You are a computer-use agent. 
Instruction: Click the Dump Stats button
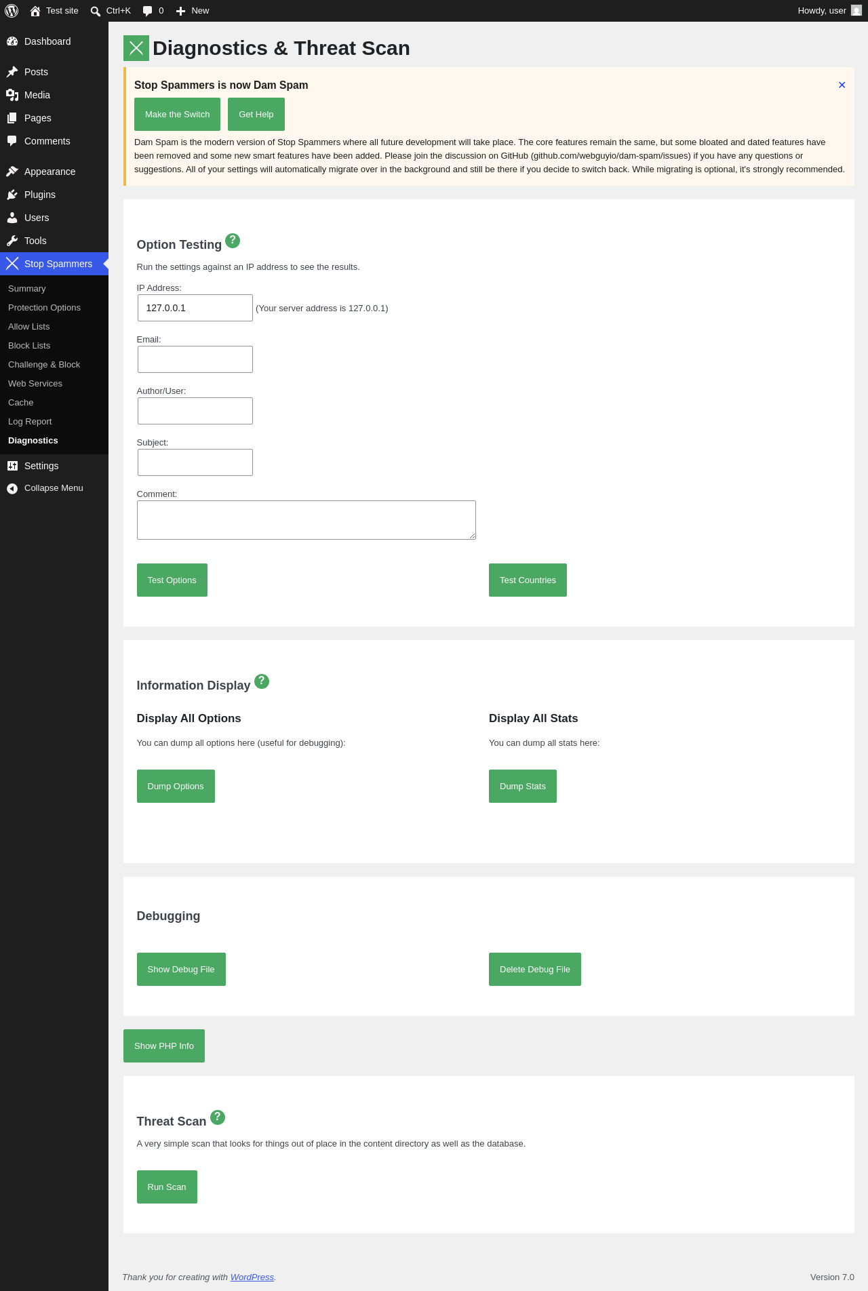[x=523, y=786]
